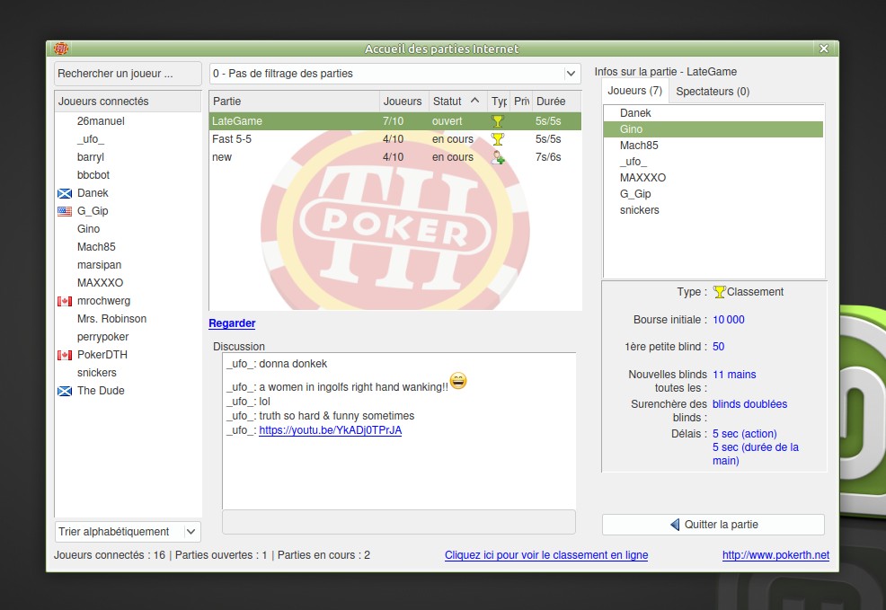Open the www.pokerth.net link

pos(775,554)
